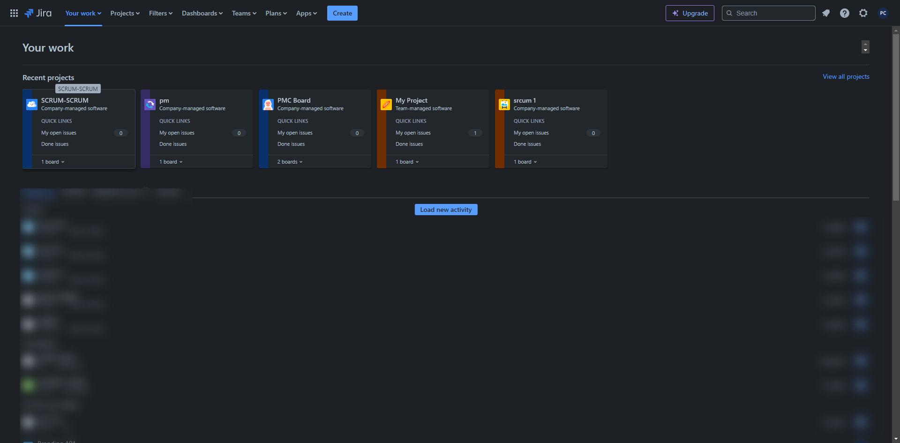Open View all projects
900x443 pixels.
(x=846, y=76)
